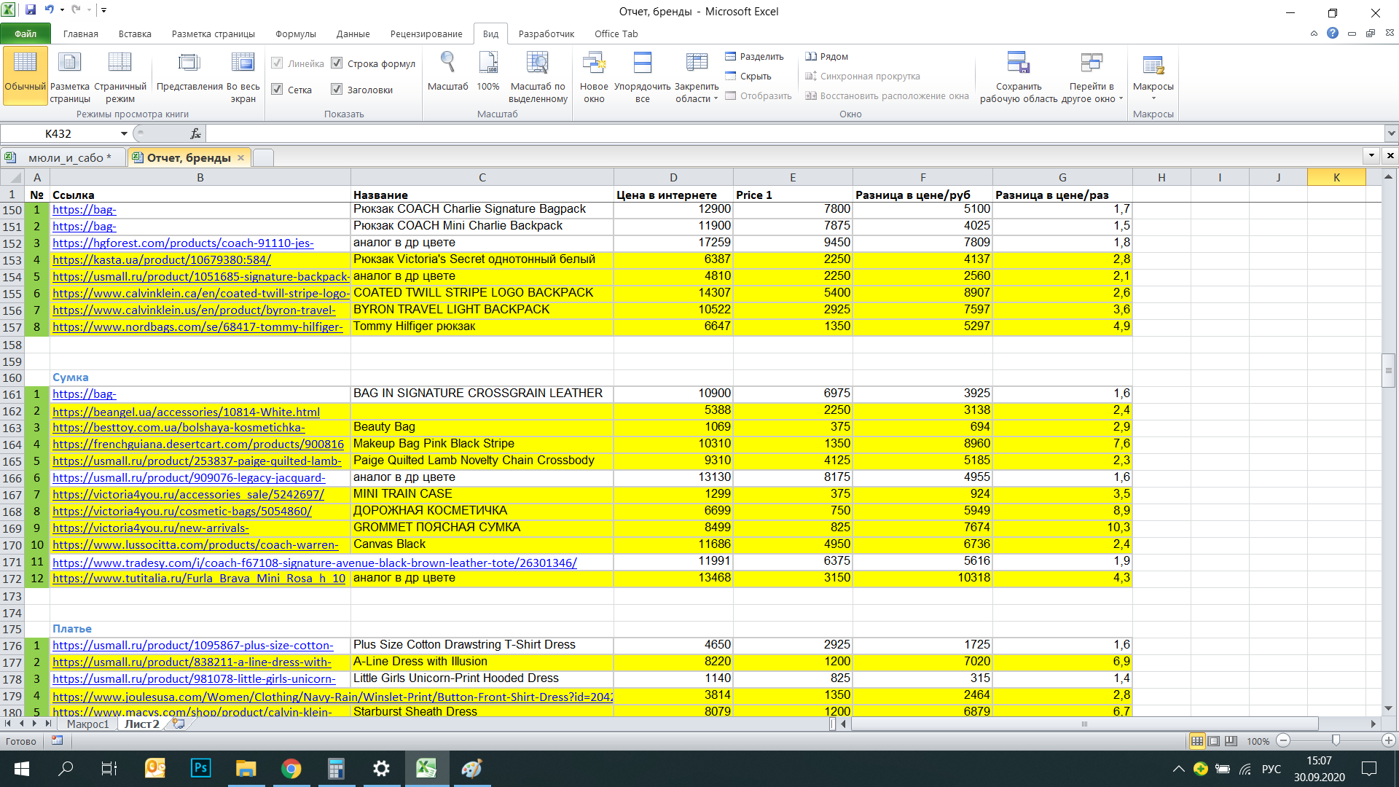1399x787 pixels.
Task: Expand Freeze Panes (Закрепить области) dropdown
Action: pyautogui.click(x=697, y=75)
